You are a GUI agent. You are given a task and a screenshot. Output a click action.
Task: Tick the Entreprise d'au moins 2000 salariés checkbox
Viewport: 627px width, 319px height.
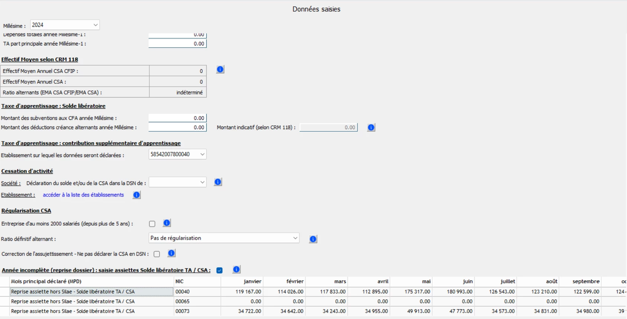[x=152, y=224]
